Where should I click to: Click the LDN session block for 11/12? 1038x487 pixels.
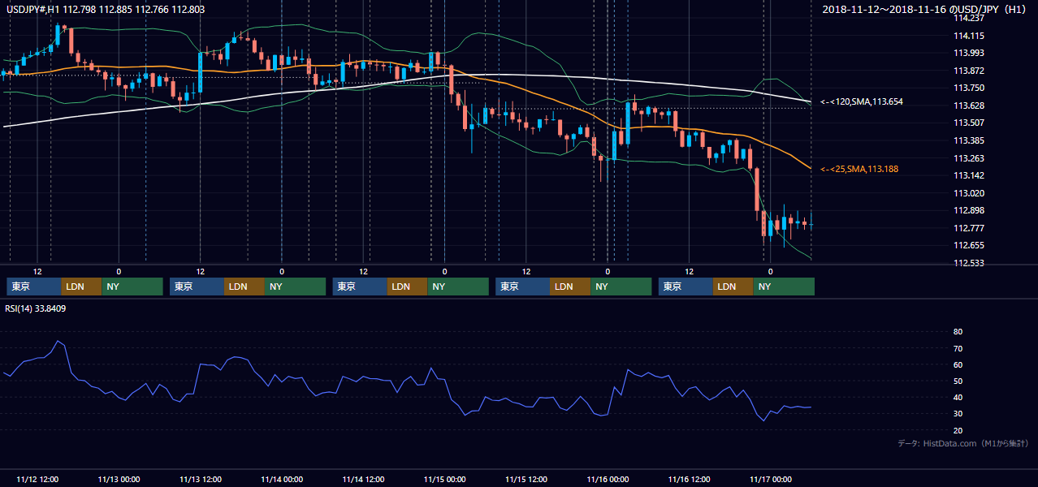(82, 287)
